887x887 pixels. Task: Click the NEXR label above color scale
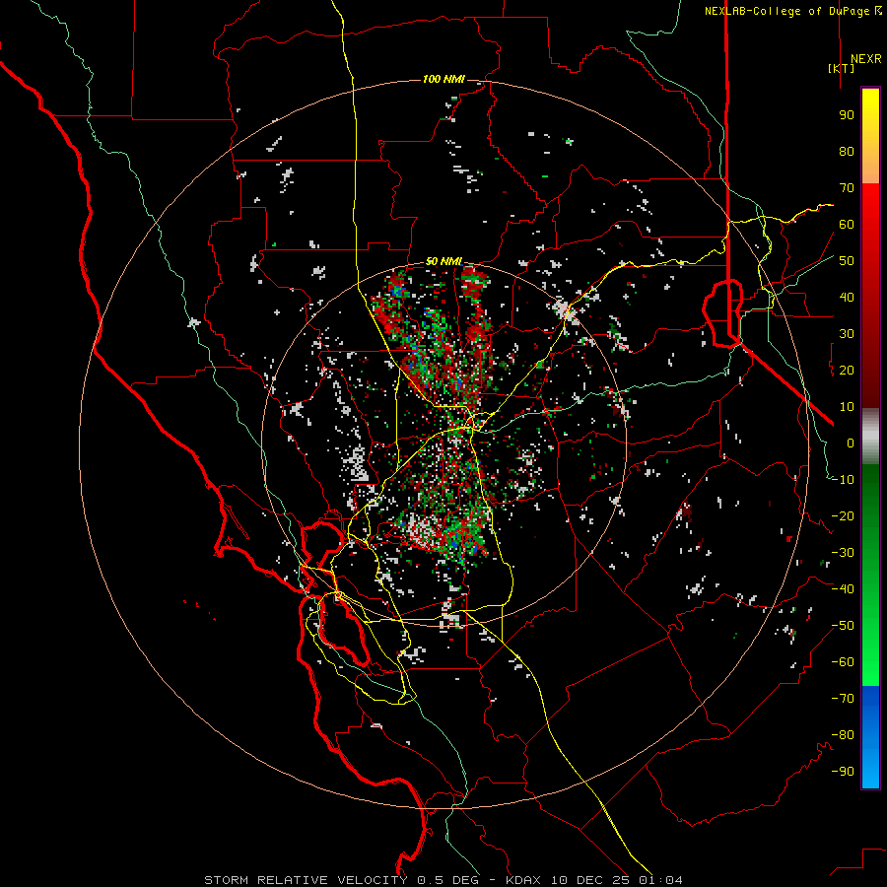point(865,59)
